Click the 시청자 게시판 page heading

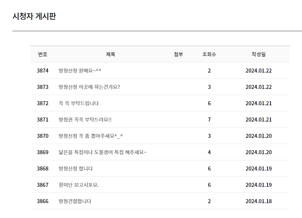(x=34, y=16)
